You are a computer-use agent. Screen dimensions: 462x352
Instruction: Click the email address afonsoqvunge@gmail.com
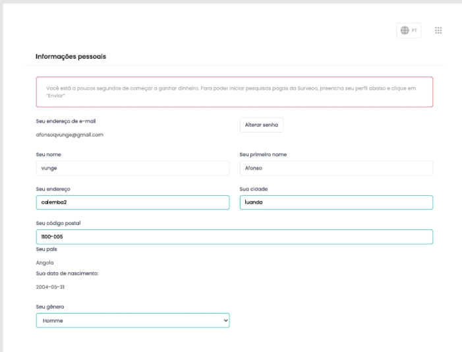tap(69, 134)
